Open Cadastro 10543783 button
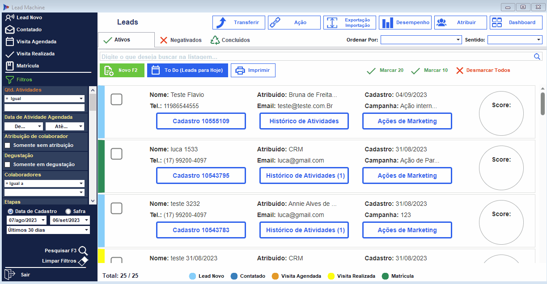 click(201, 230)
